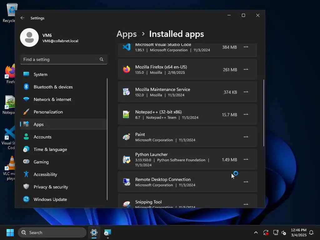The width and height of the screenshot is (320, 240).
Task: Show hidden icons in system tray
Action: pos(256,232)
